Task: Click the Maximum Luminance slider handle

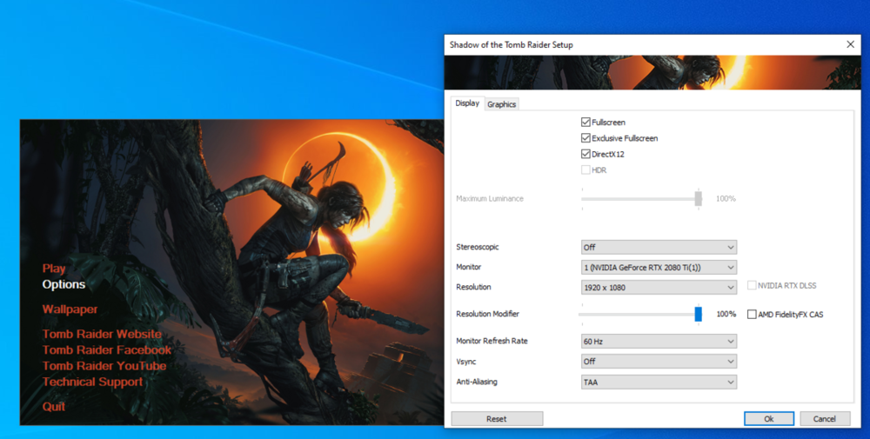Action: (698, 198)
